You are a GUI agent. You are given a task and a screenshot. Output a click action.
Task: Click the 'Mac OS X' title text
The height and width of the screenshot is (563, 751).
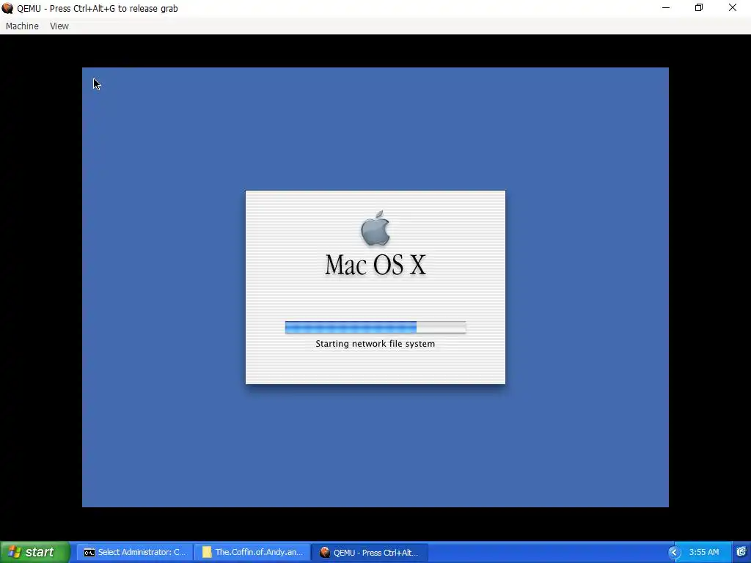[375, 265]
